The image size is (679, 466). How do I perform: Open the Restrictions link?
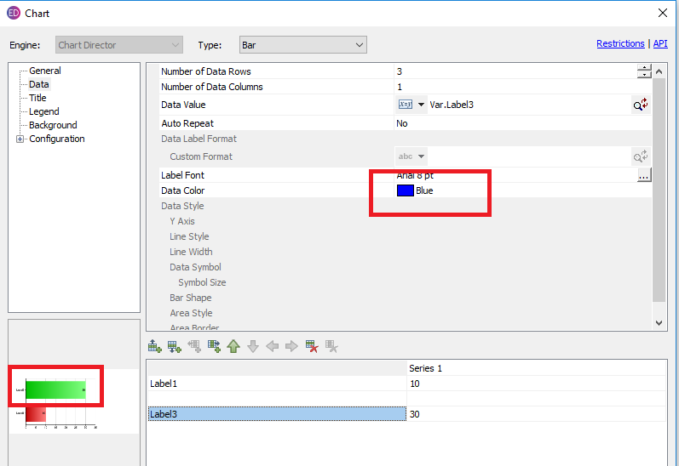pyautogui.click(x=620, y=43)
